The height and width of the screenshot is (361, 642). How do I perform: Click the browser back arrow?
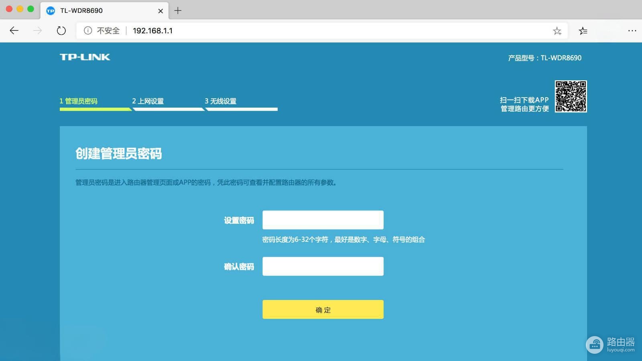14,31
